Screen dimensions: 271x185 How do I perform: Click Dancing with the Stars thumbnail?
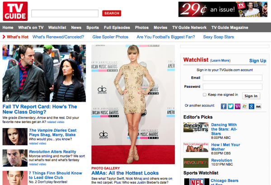196,128
